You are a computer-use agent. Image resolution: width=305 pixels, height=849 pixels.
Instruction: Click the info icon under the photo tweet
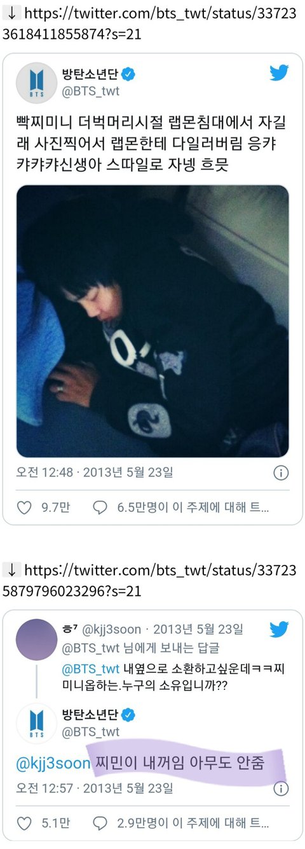(x=280, y=473)
